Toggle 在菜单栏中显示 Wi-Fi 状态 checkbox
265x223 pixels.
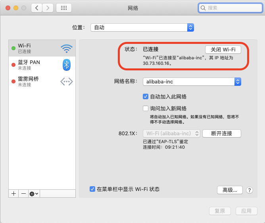click(x=92, y=189)
